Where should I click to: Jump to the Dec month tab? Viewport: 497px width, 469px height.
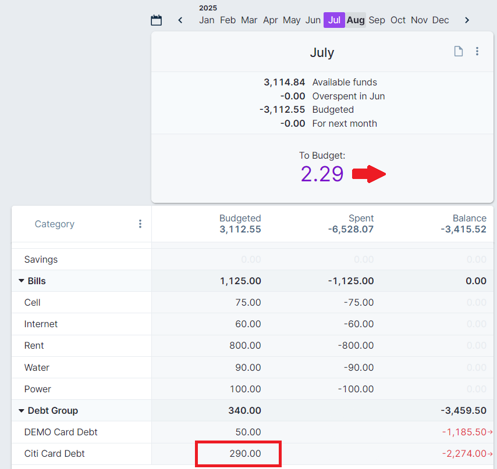[x=441, y=20]
